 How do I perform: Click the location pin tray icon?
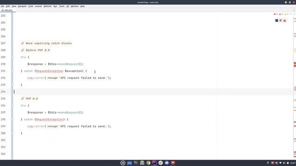coord(268,163)
